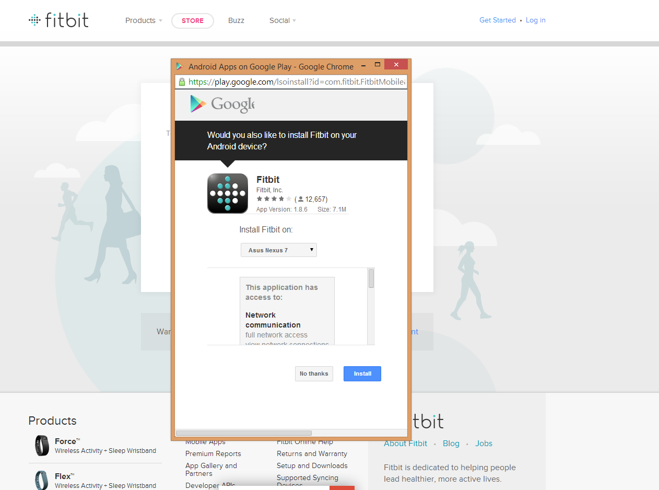Click the Fitbit app icon thumbnail

[x=228, y=193]
